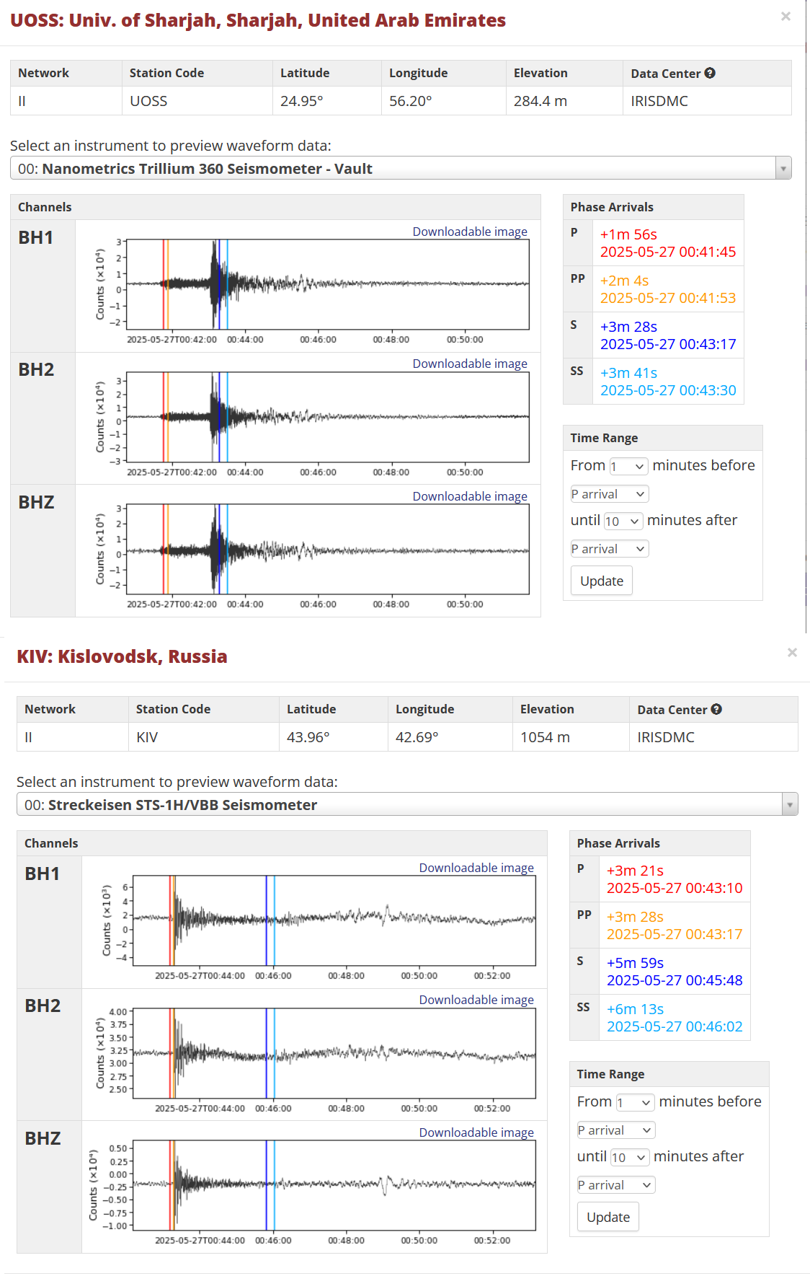Click the UOSS title heading
The image size is (810, 1276).
pyautogui.click(x=258, y=20)
